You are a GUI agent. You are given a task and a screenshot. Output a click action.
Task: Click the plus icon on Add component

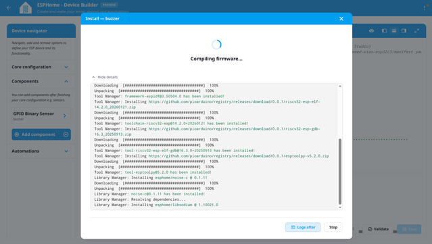click(66, 135)
